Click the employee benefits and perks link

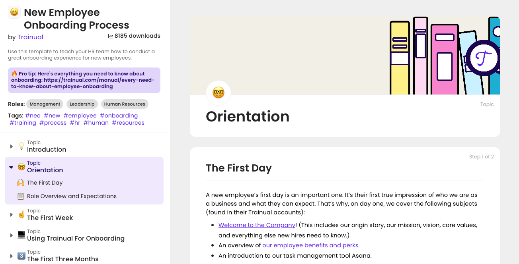(310, 245)
